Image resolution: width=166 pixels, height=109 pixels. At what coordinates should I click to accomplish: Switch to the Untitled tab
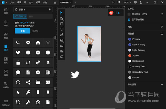pyautogui.click(x=64, y=2)
